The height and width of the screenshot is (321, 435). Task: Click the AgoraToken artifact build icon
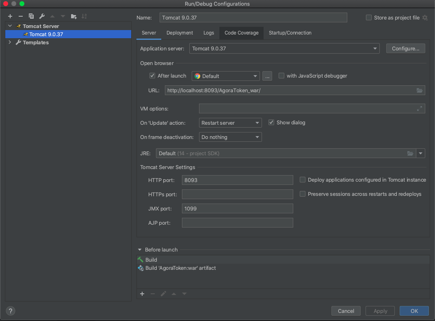click(x=141, y=268)
